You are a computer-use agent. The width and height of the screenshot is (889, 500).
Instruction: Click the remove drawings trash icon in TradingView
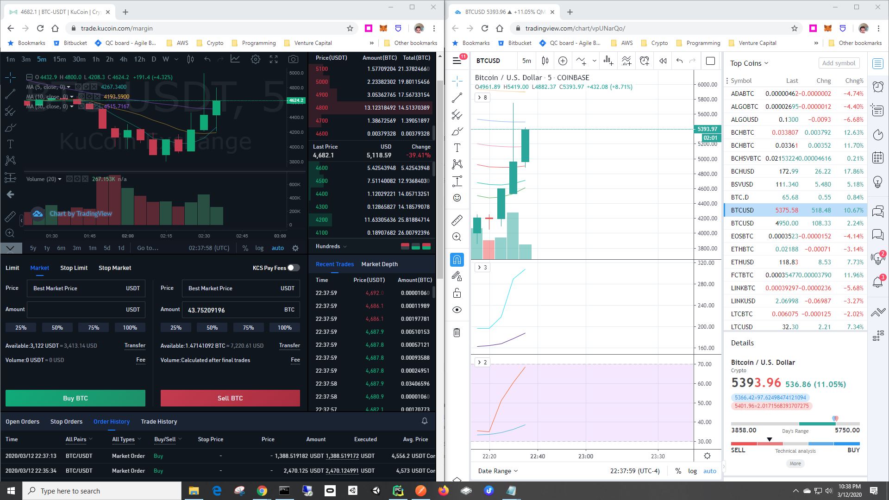[457, 332]
